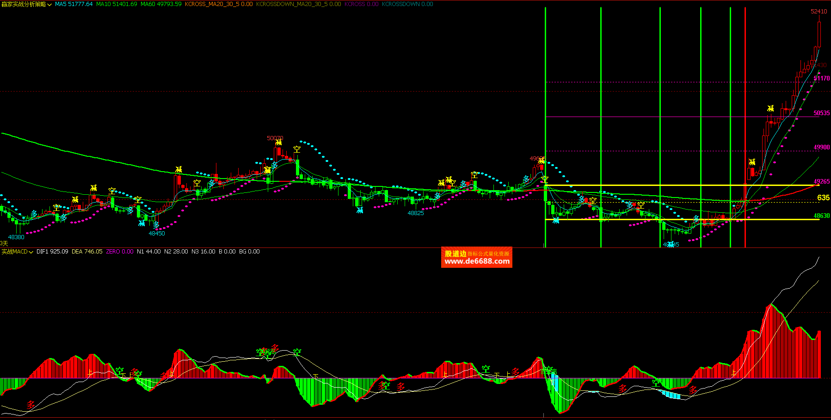The width and height of the screenshot is (831, 420).
Task: Select the MA10 51401.69 indicator label
Action: pos(117,4)
